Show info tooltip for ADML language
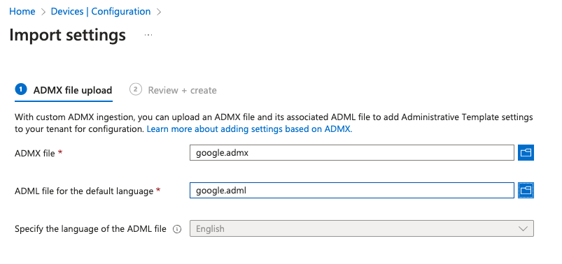562x264 pixels. [x=177, y=229]
